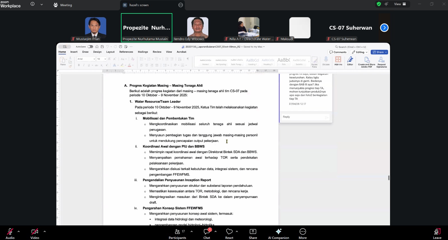Click the Paste clipboard icon in Word
This screenshot has height=240, width=448.
click(62, 60)
